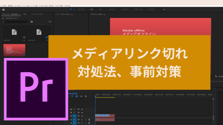Open the Program monitor panel menu
Screen dimensions: 223x125
click(104, 14)
